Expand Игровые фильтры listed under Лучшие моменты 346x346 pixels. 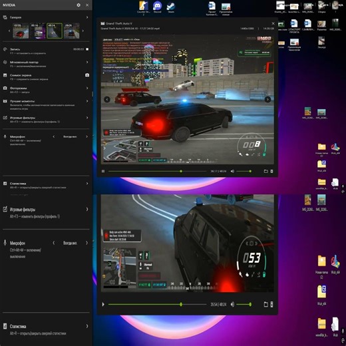(x=87, y=118)
